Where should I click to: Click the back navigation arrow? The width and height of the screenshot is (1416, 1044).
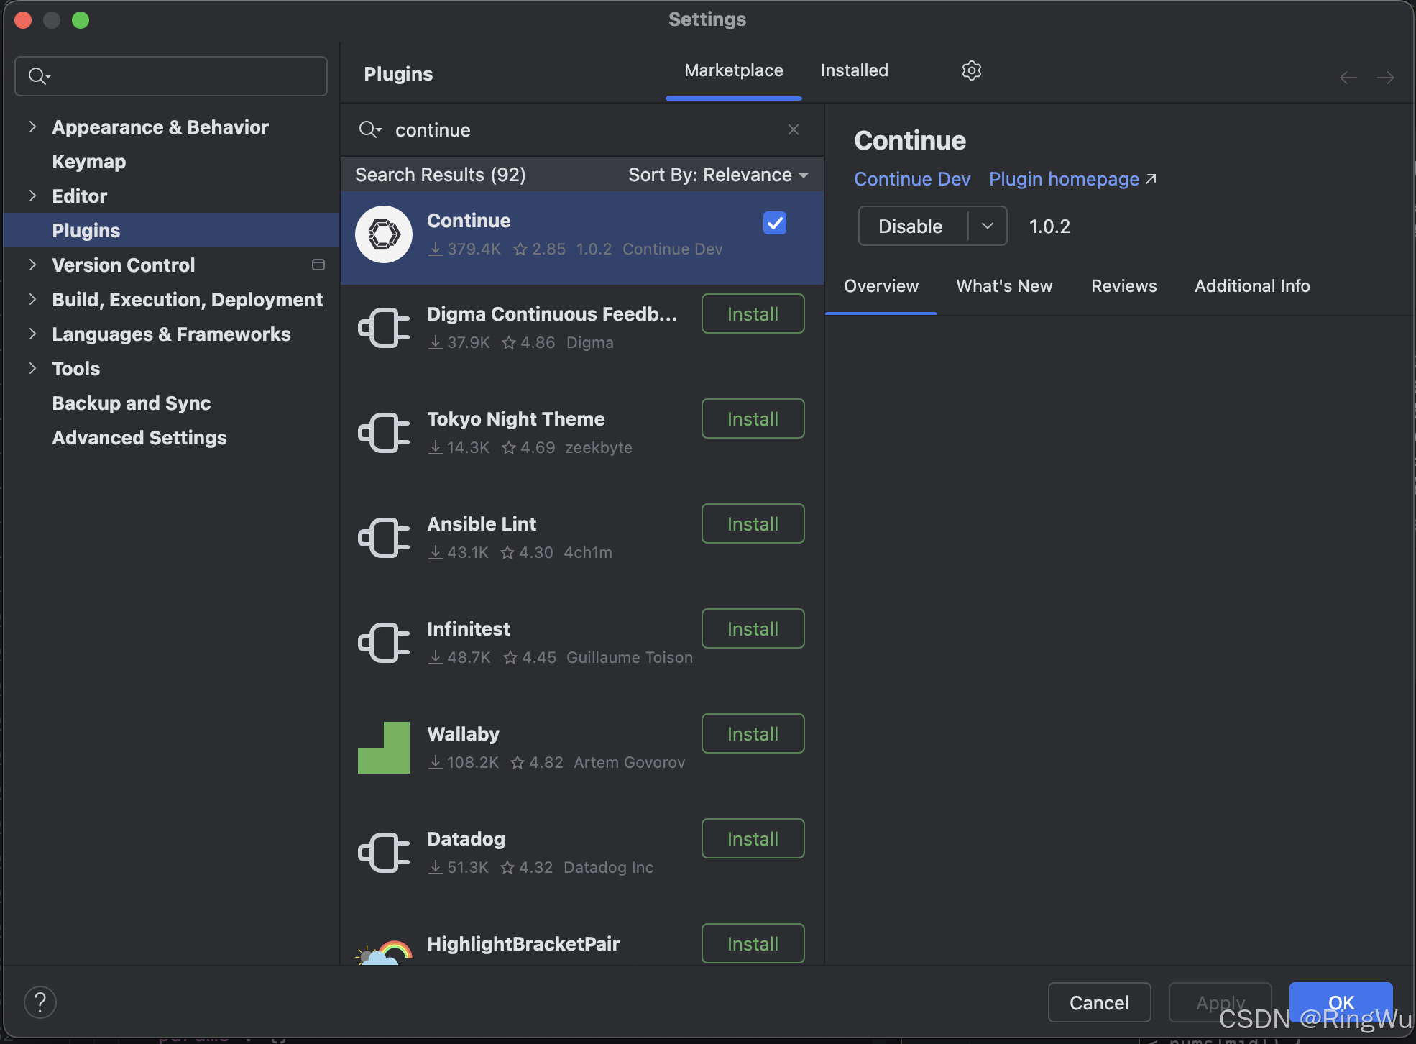point(1348,78)
